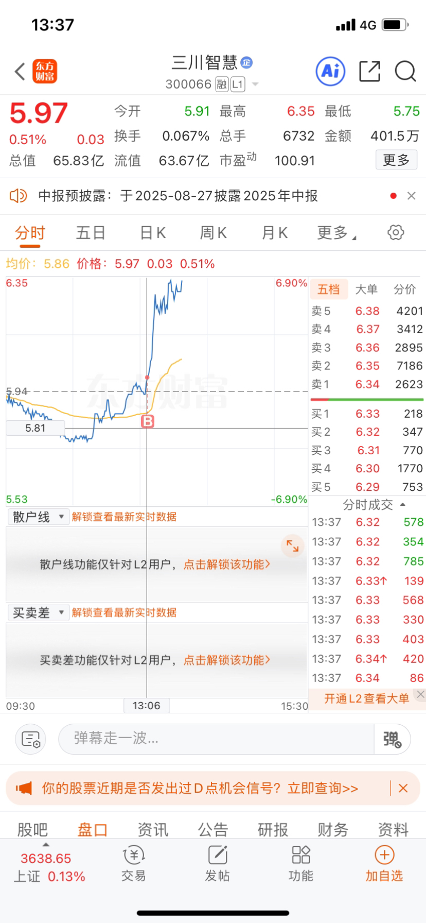
Task: Dismiss the D点机会信号 banner
Action: (x=403, y=788)
